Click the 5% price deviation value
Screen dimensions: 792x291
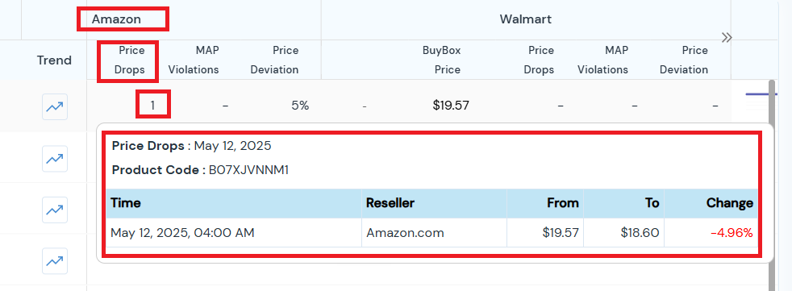(x=300, y=106)
